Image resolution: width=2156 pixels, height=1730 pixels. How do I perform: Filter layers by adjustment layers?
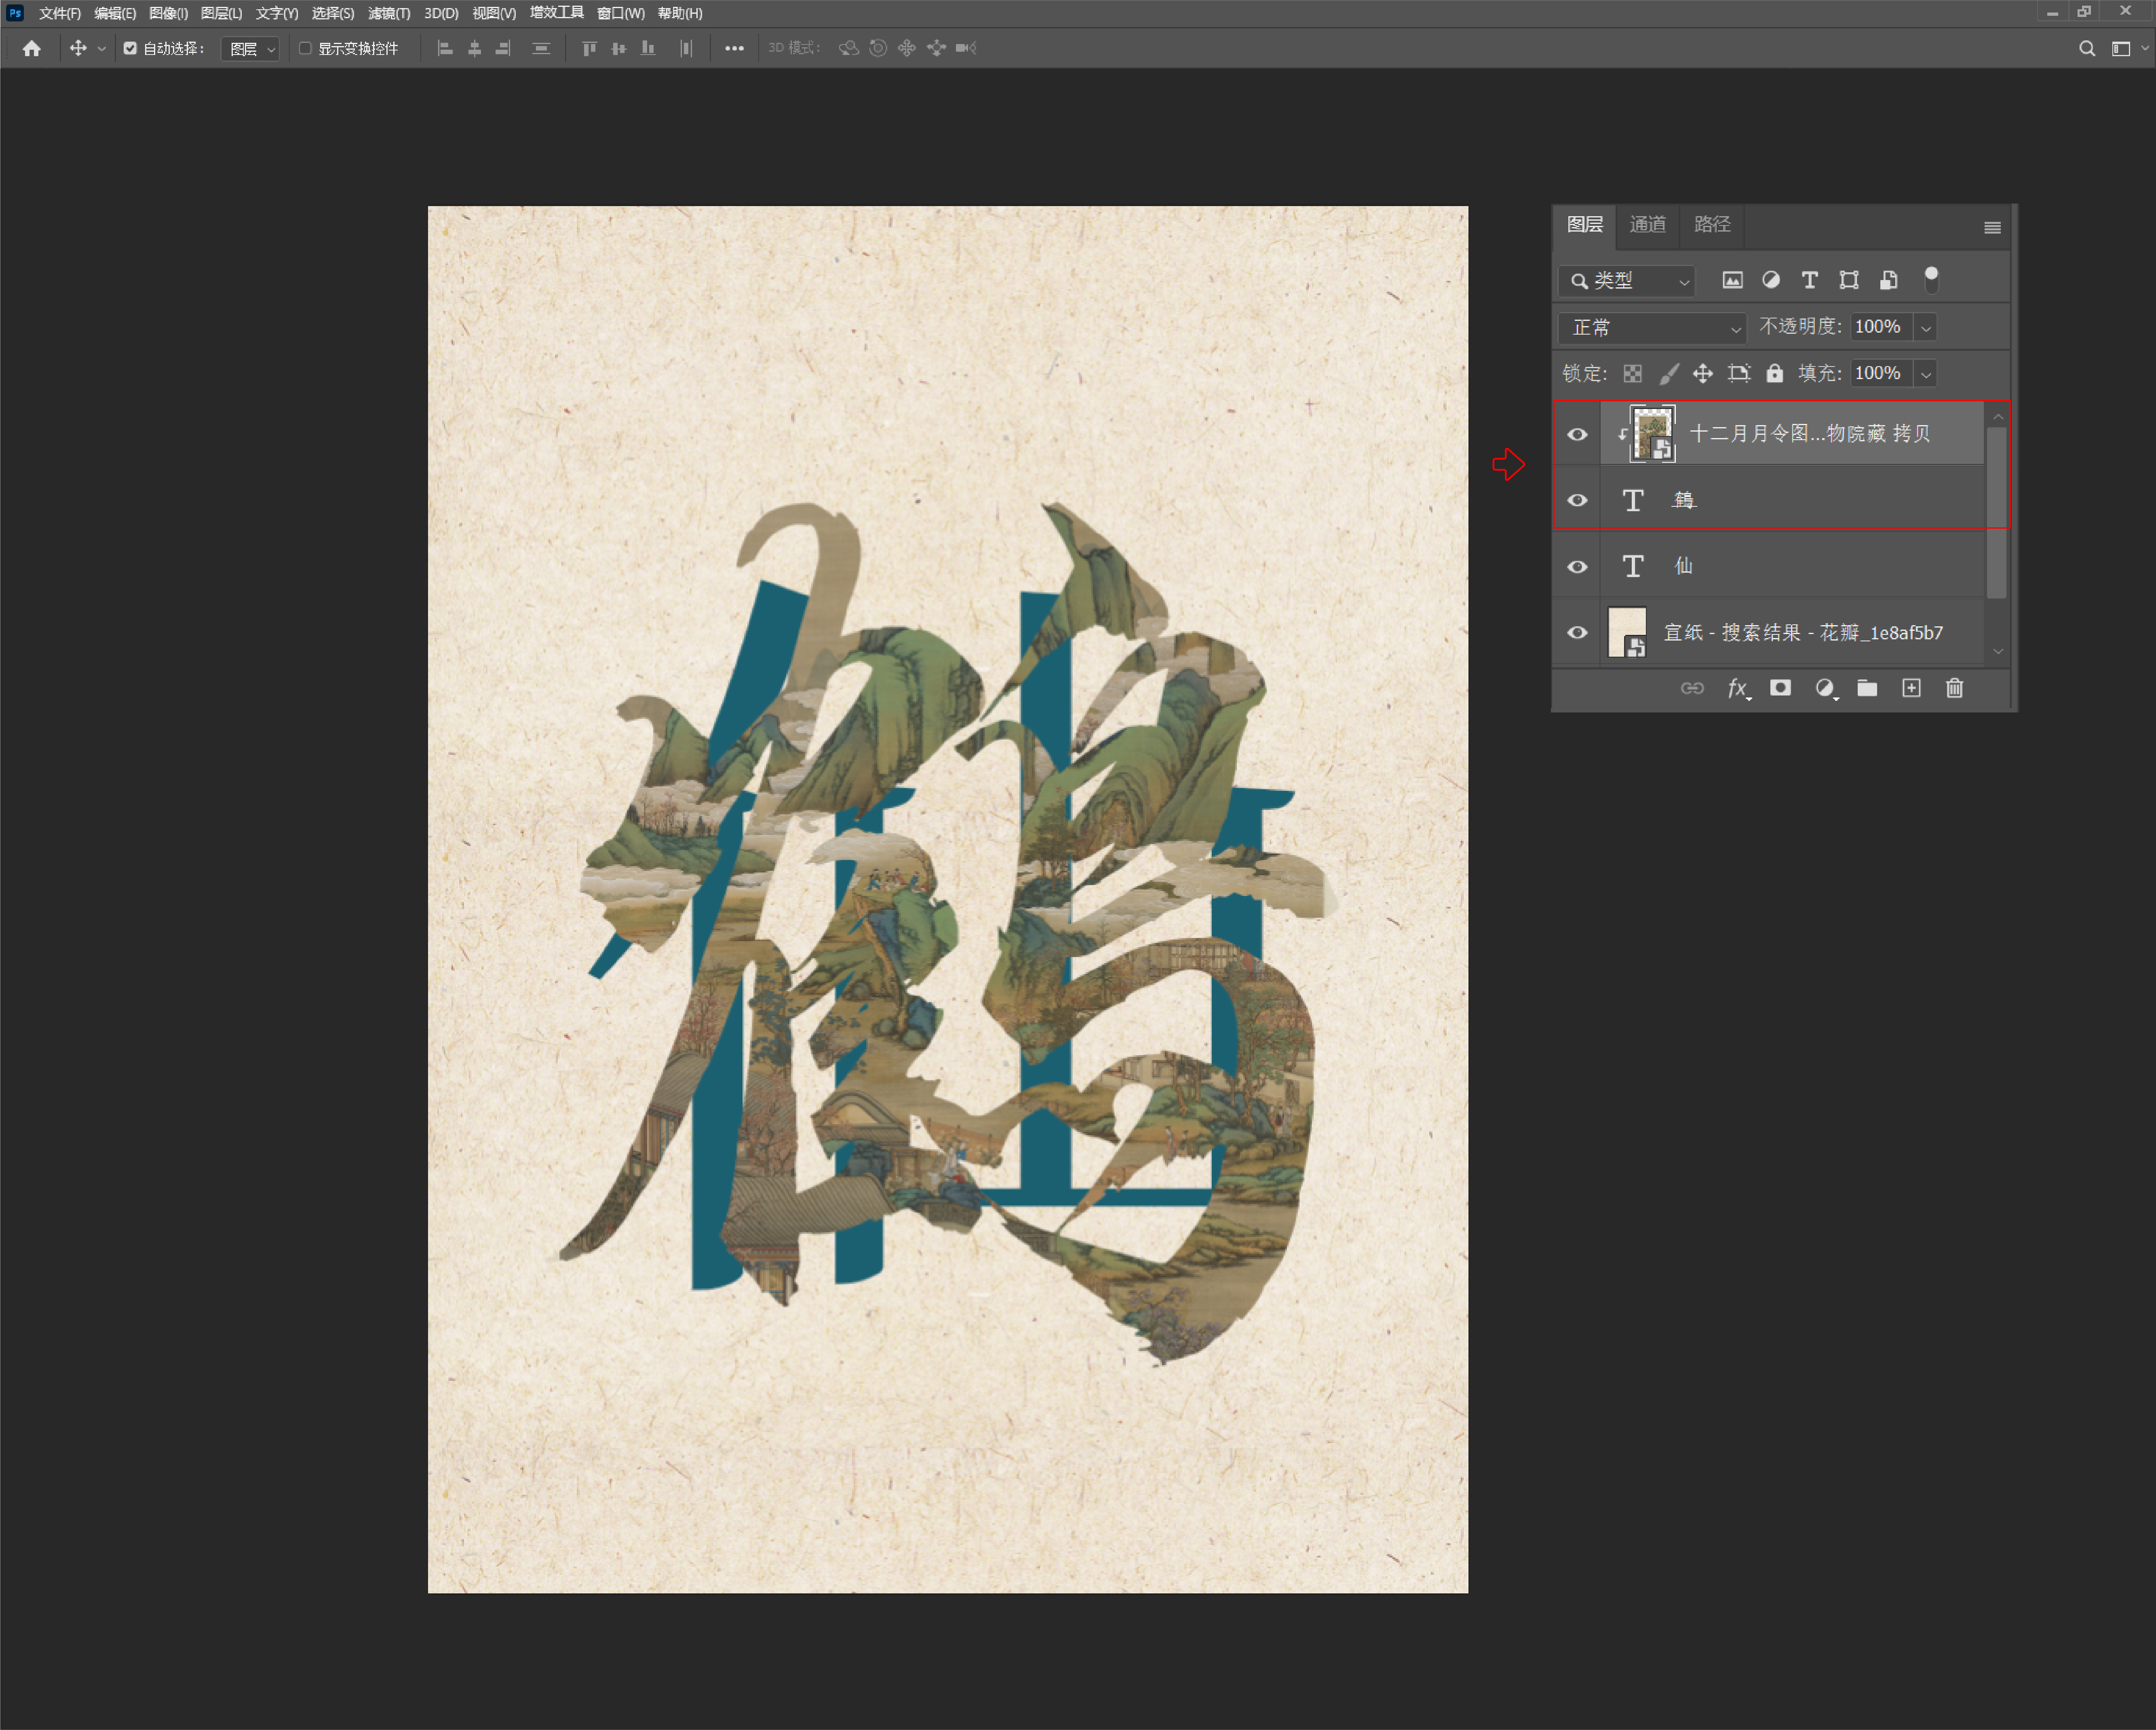tap(1771, 280)
